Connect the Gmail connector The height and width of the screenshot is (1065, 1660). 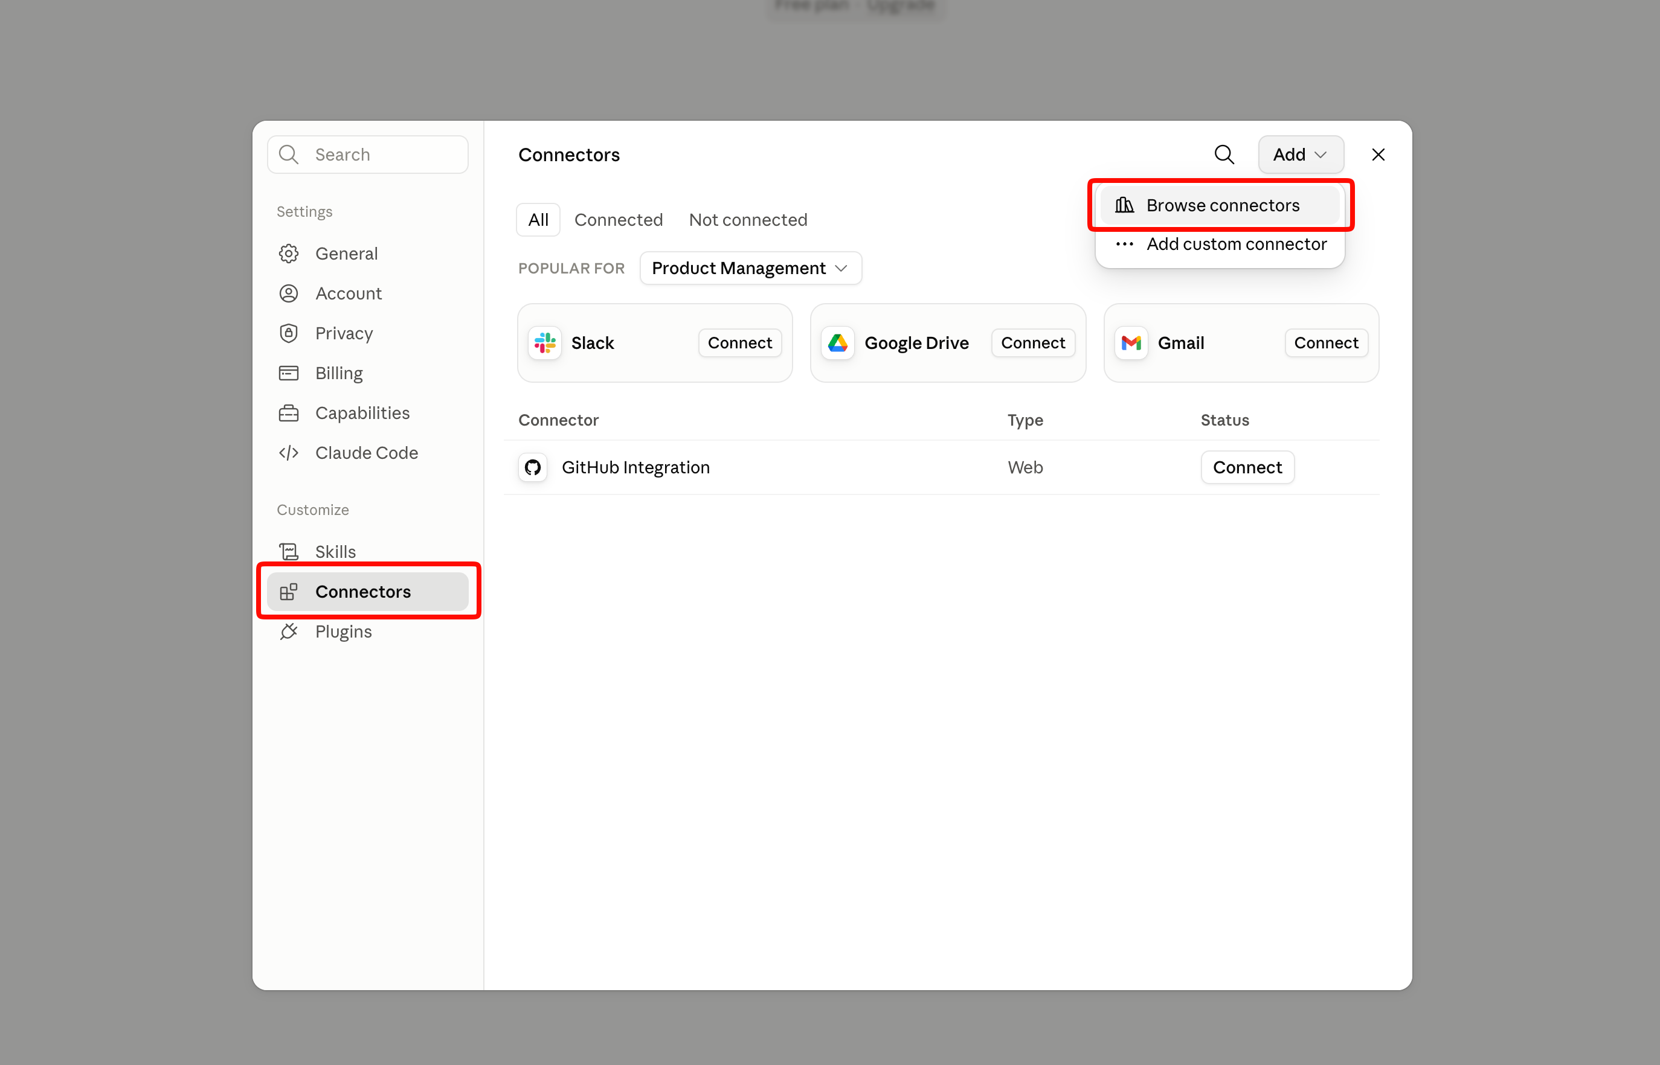(1326, 343)
